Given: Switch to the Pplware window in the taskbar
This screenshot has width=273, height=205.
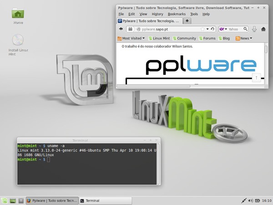Looking at the screenshot, I should [x=52, y=200].
